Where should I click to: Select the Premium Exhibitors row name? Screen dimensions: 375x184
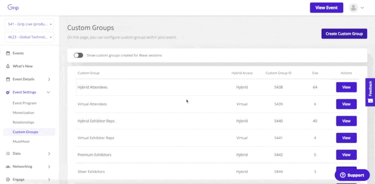click(94, 155)
